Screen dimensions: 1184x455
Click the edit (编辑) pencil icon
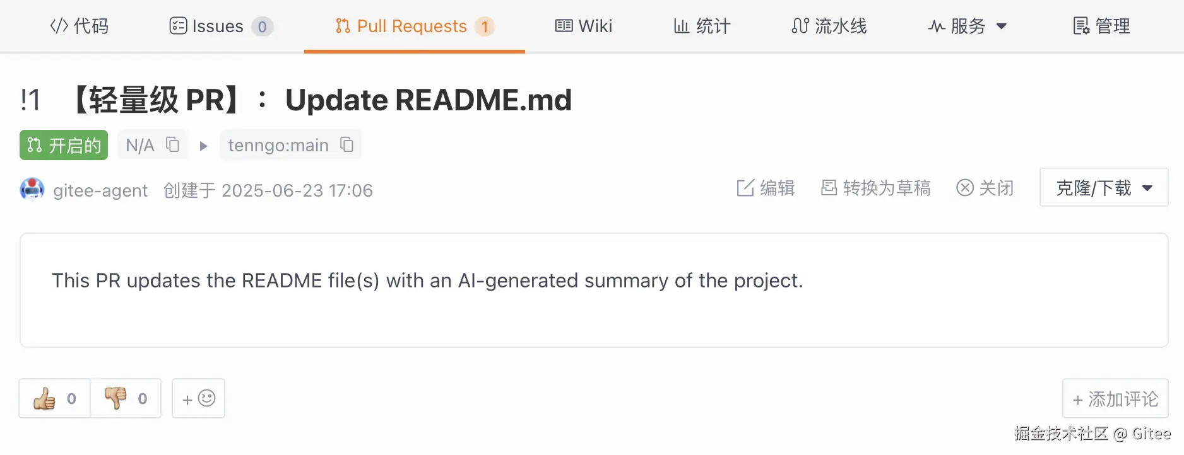tap(745, 188)
